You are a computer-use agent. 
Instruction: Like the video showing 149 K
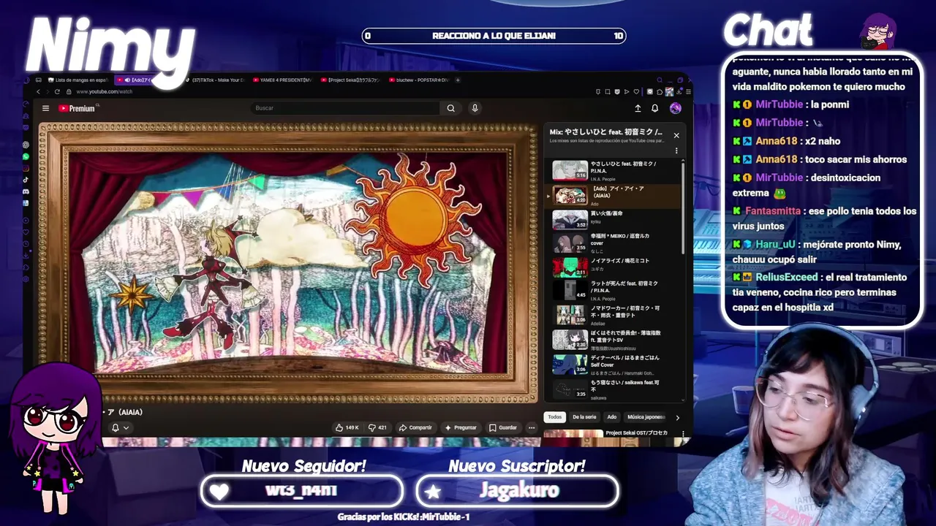(347, 427)
